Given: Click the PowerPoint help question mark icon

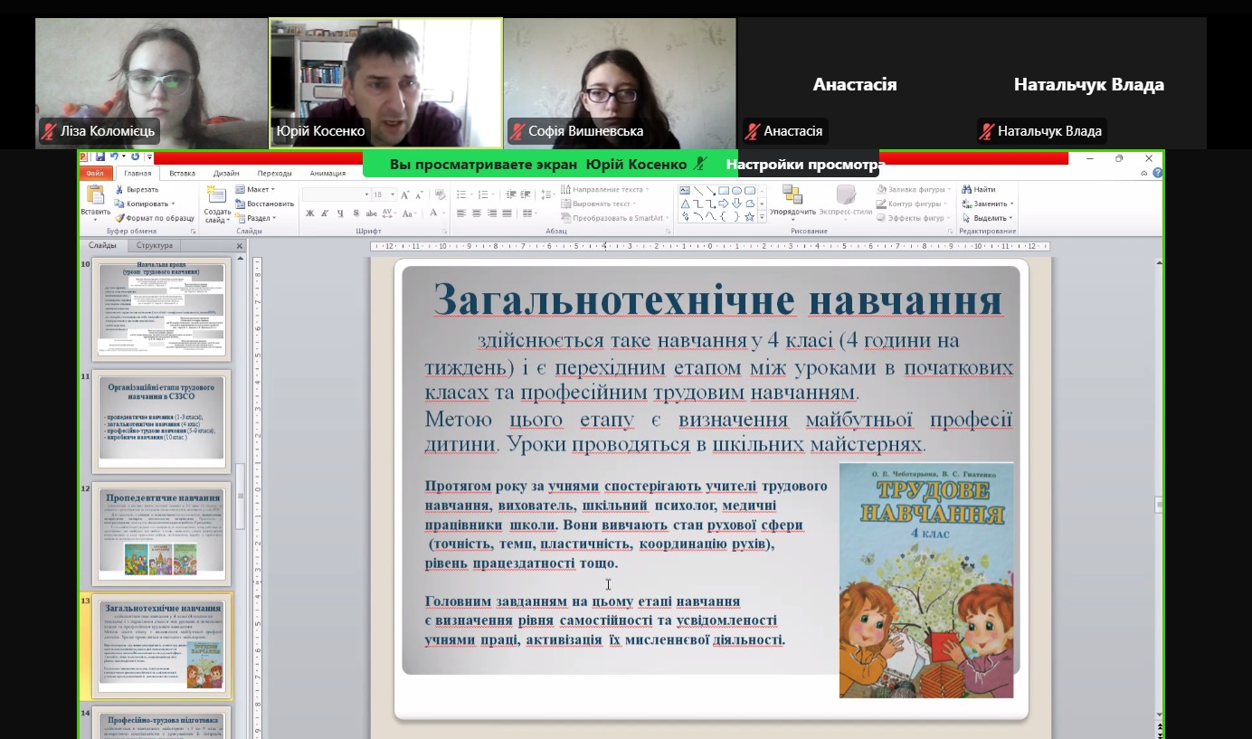Looking at the screenshot, I should 1157,173.
